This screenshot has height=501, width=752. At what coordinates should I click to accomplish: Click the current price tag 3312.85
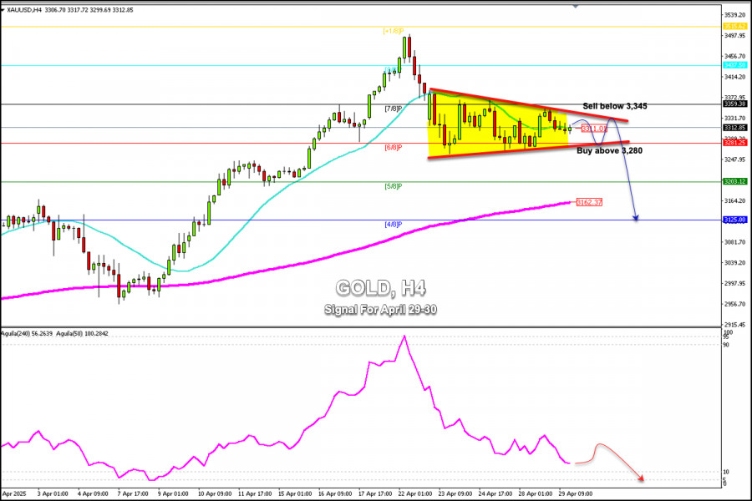pyautogui.click(x=734, y=128)
